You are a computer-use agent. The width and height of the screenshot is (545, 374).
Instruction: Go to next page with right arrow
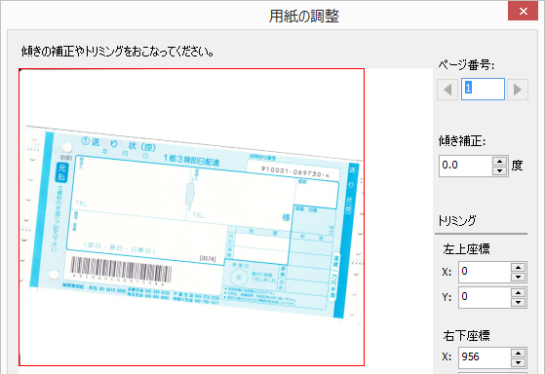[518, 90]
